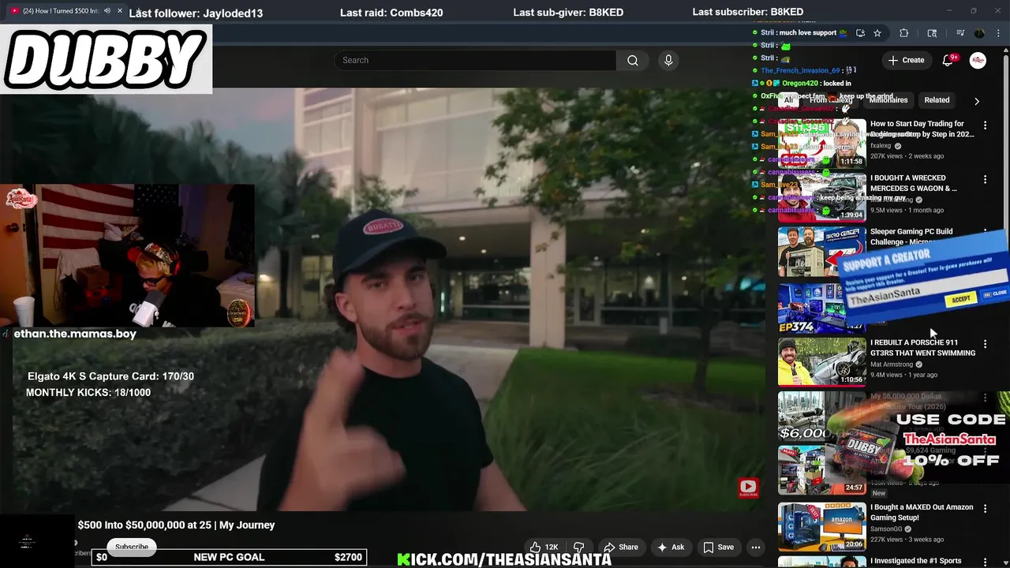Like the video with thumbs up 12K
Image resolution: width=1010 pixels, height=568 pixels.
point(544,547)
